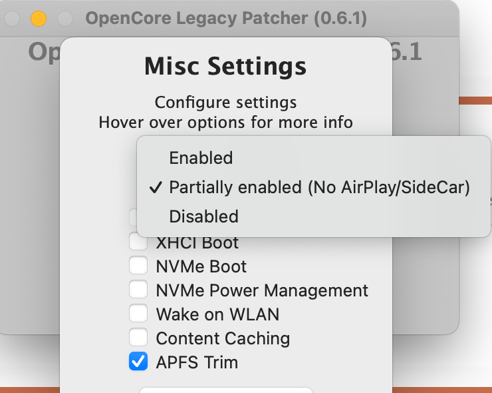Tick the NVMe Boot checkbox
Screen dimensions: 492x393
[x=138, y=266]
